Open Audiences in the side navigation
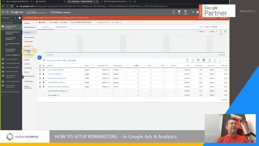The width and height of the screenshot is (259, 146). [28, 51]
